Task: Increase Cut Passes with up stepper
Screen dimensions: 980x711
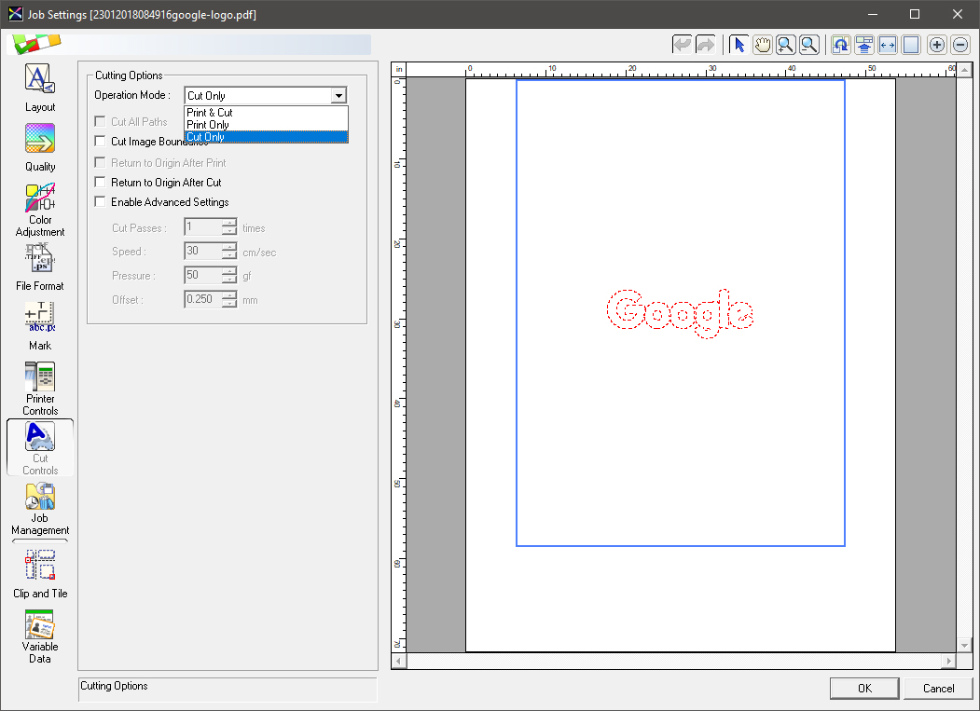Action: [229, 223]
